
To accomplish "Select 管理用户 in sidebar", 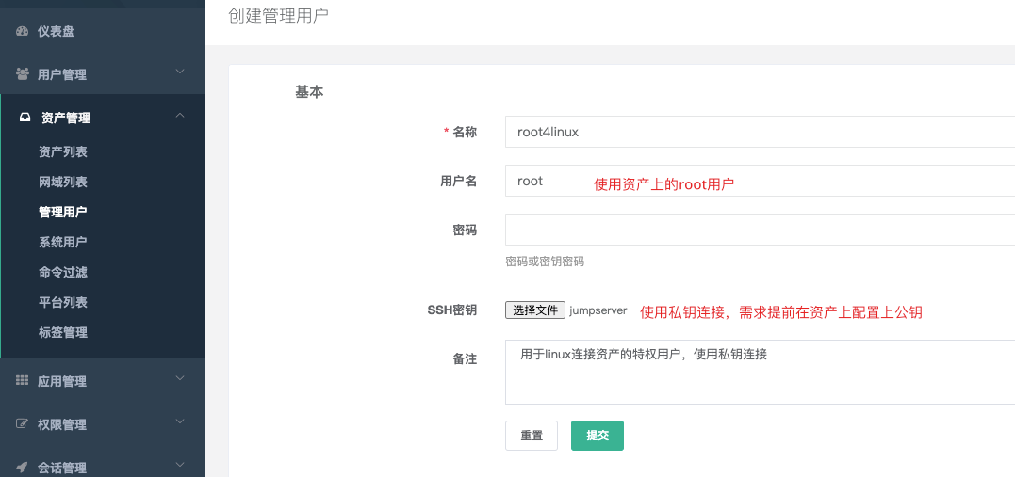I will click(x=63, y=212).
